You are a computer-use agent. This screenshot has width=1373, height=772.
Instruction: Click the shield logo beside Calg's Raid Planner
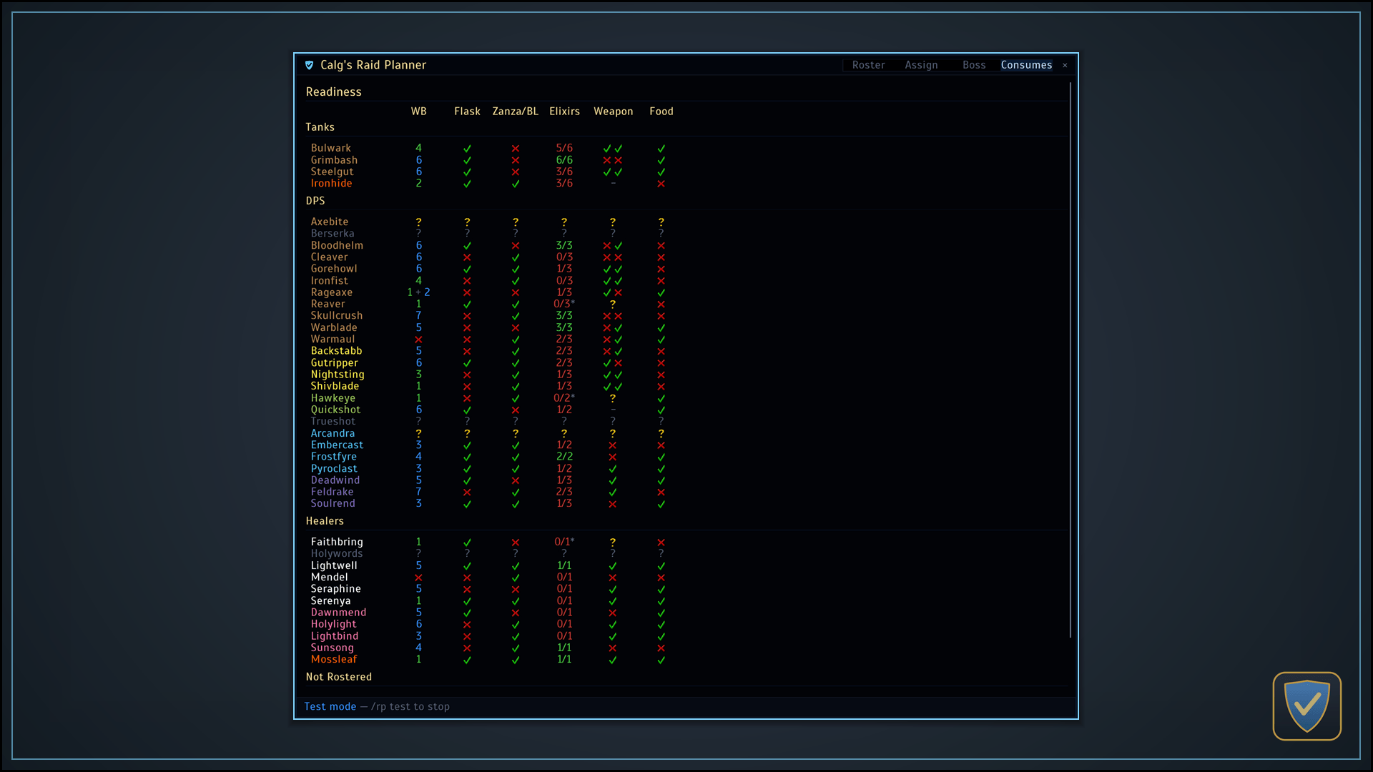(x=309, y=65)
